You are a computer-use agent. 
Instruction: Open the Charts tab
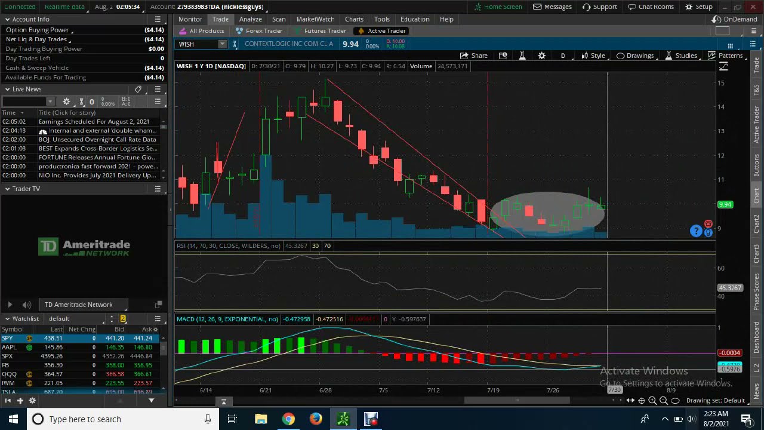coord(354,19)
